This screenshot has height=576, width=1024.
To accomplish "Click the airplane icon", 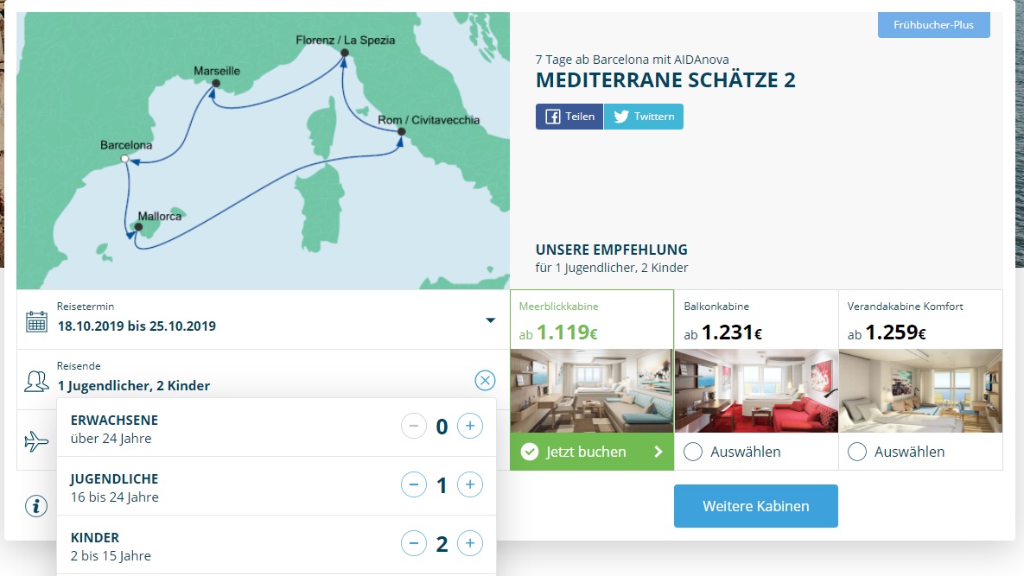I will pyautogui.click(x=36, y=441).
